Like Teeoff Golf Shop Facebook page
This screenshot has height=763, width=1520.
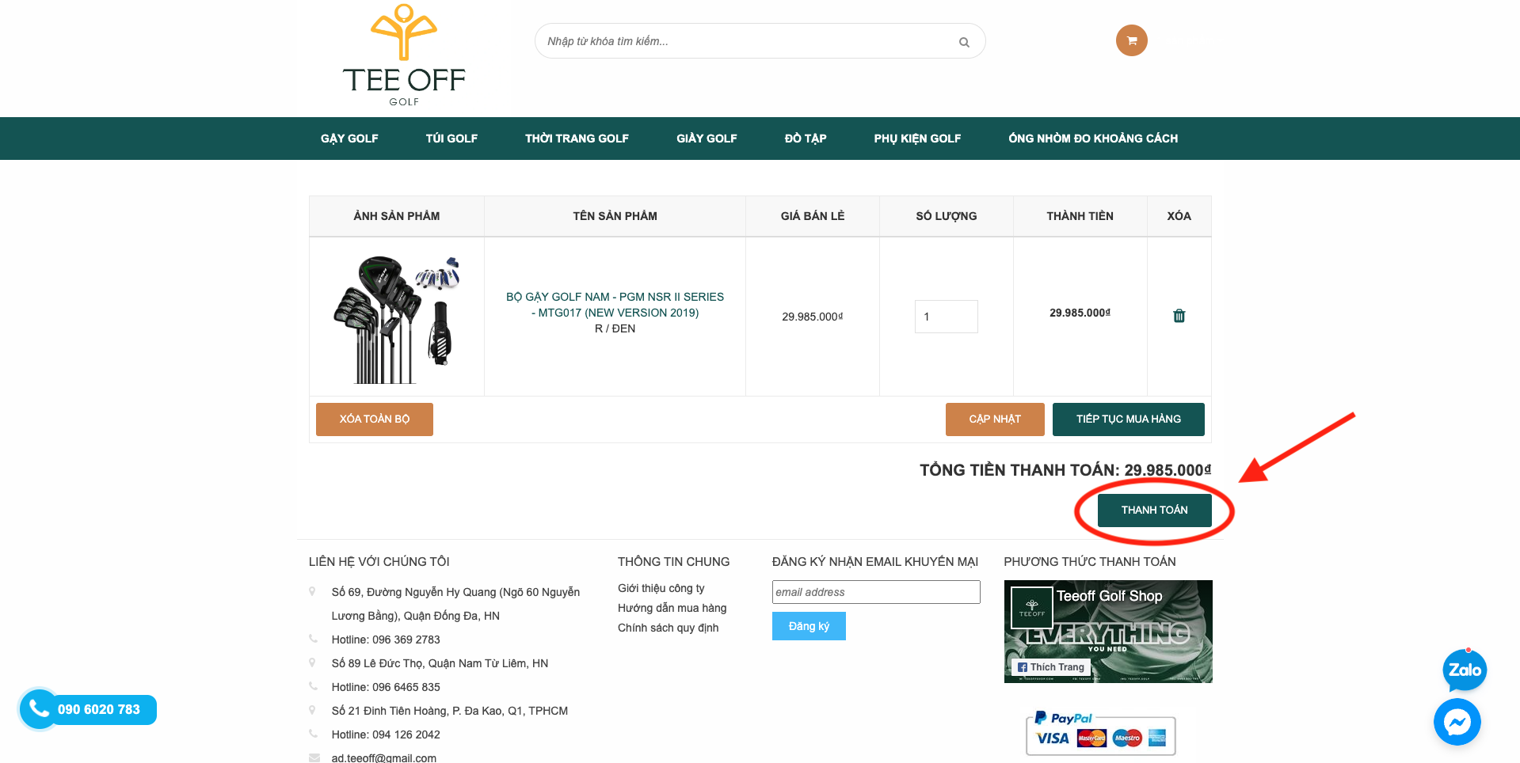[1051, 667]
